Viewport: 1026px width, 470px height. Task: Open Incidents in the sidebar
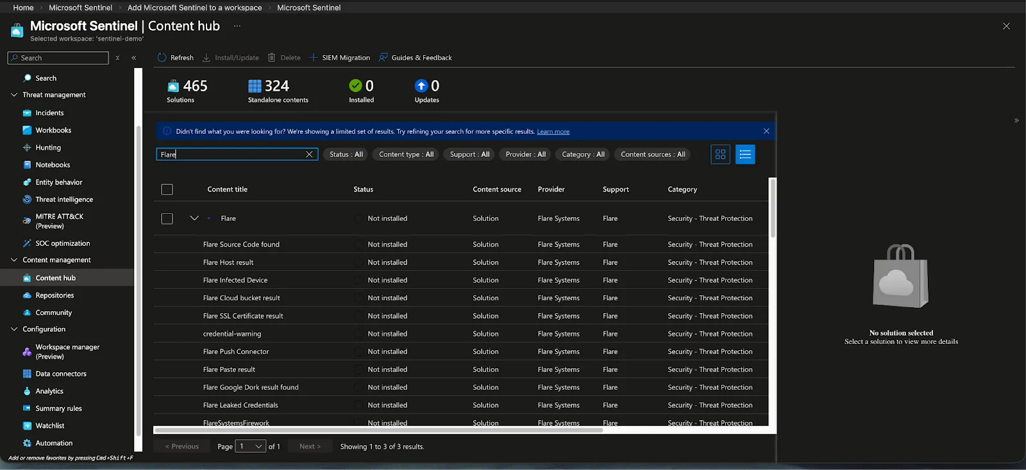tap(49, 113)
